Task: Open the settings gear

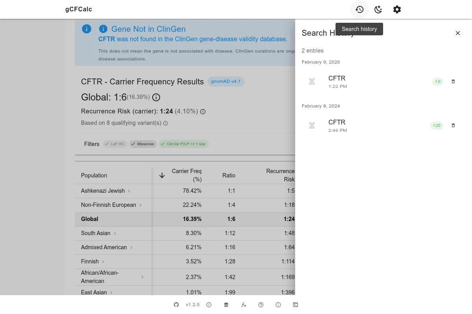Action: tap(397, 9)
